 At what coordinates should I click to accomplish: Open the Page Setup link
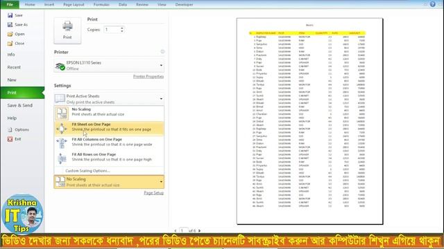pyautogui.click(x=154, y=193)
